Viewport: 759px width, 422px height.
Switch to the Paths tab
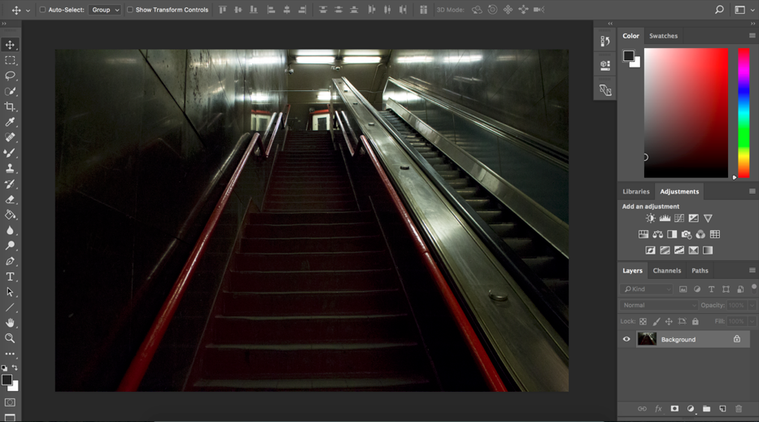[700, 271]
